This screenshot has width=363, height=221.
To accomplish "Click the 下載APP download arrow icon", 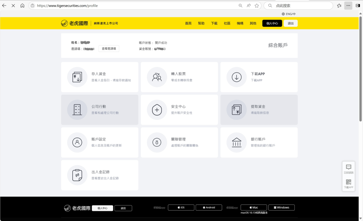I will click(x=236, y=77).
